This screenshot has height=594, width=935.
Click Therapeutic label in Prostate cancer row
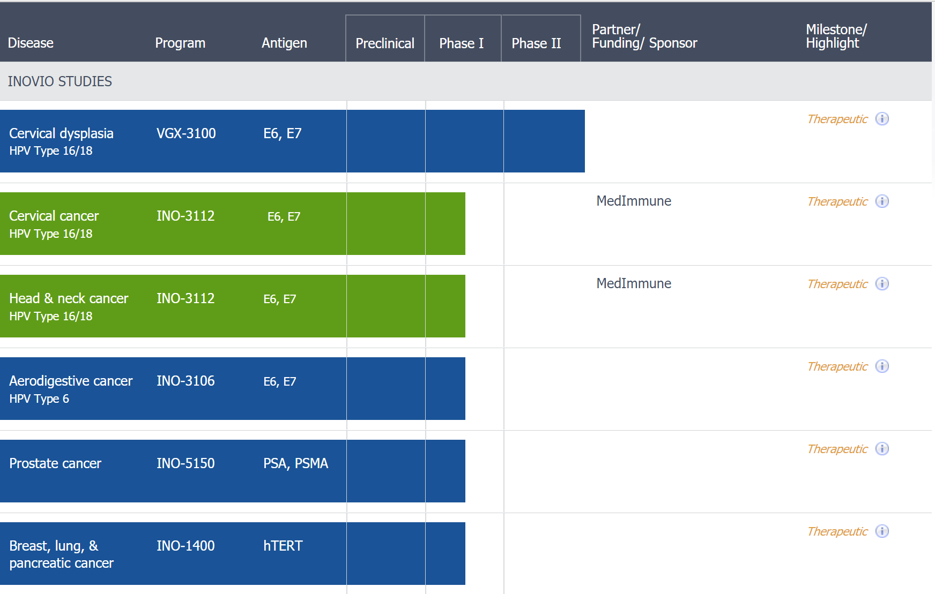(837, 449)
